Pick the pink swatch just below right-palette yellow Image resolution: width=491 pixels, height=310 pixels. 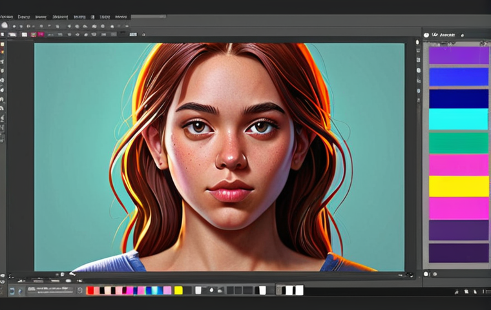tap(459, 208)
